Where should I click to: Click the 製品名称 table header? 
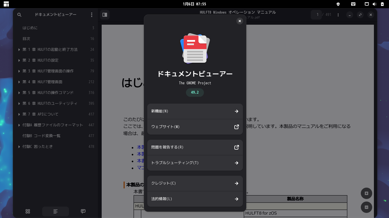[295, 199]
